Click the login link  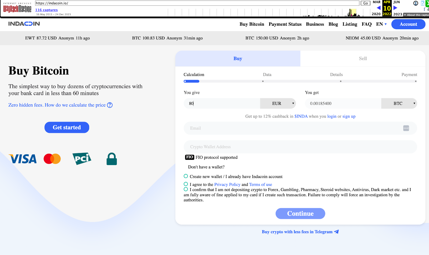point(332,116)
